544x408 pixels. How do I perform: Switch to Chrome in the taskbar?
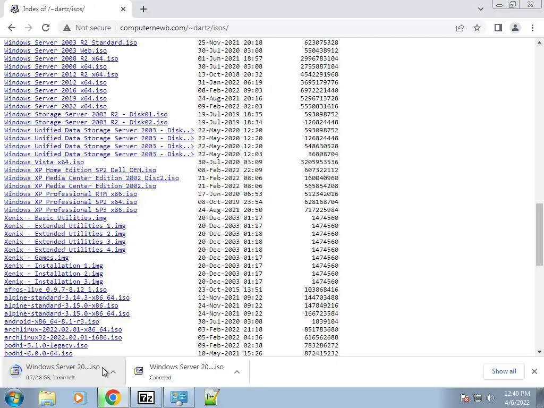(x=113, y=397)
